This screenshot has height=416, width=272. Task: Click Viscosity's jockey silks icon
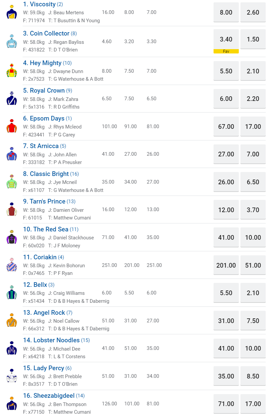coord(12,13)
